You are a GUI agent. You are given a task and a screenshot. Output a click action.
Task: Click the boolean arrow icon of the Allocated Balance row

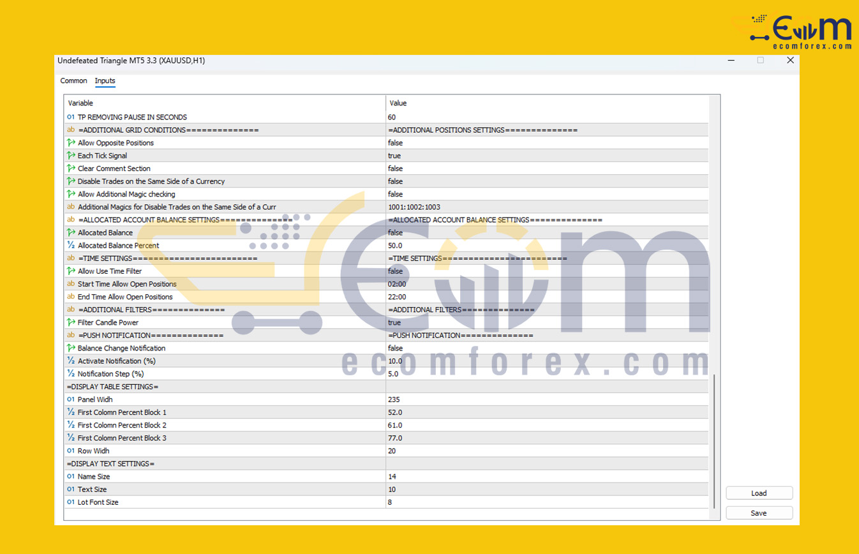tap(71, 232)
